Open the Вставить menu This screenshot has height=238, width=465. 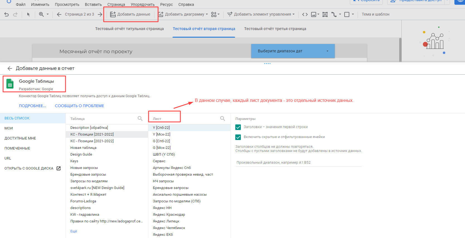(x=93, y=4)
